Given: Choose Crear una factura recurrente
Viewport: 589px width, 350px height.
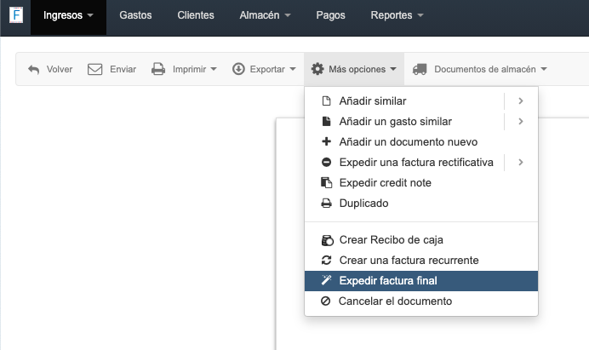Looking at the screenshot, I should 409,261.
